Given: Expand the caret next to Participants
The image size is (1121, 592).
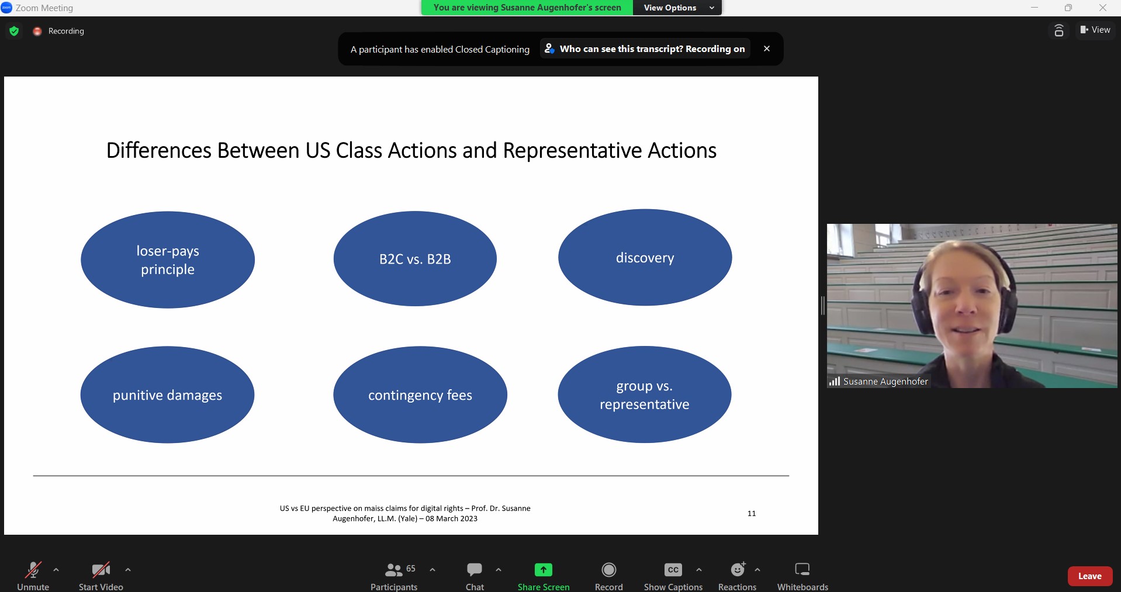Looking at the screenshot, I should pyautogui.click(x=433, y=570).
